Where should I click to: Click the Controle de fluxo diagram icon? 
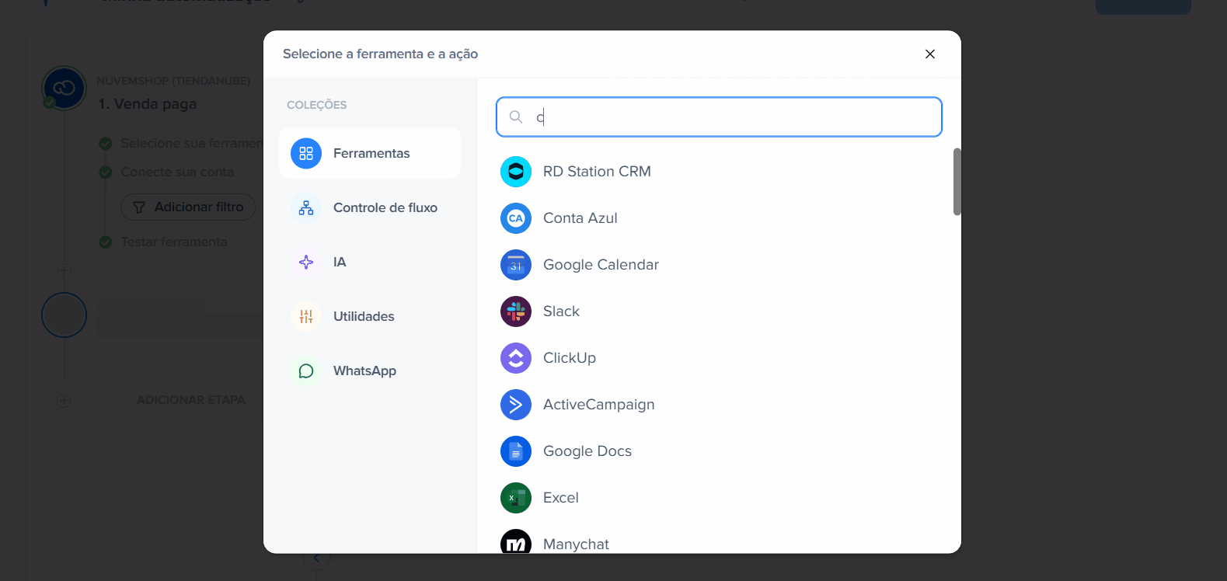[x=306, y=207]
